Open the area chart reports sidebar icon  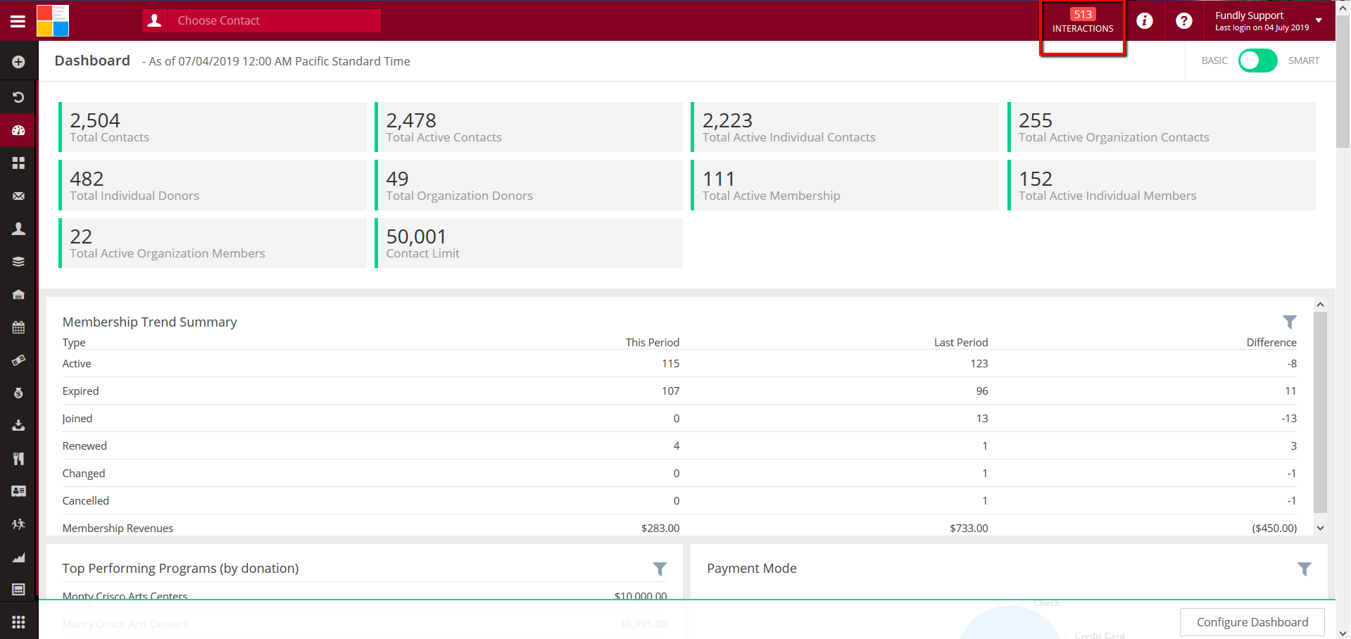pos(18,557)
